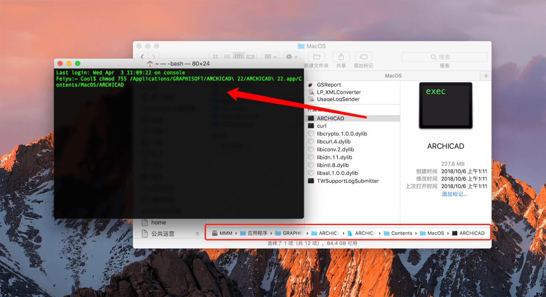This screenshot has height=297, width=546.
Task: Select the ARCHICAD executable in the file list
Action: pos(353,118)
